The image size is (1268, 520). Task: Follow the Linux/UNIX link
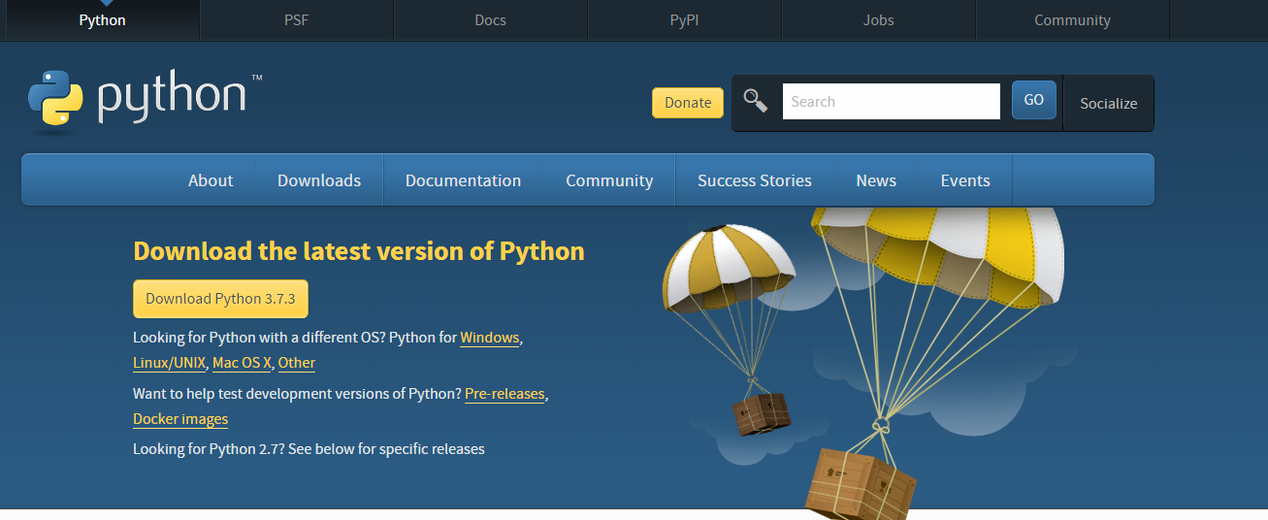pos(170,363)
